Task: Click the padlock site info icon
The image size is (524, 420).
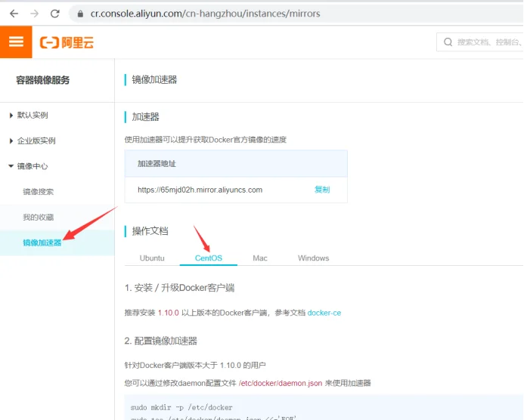Action: (x=80, y=14)
